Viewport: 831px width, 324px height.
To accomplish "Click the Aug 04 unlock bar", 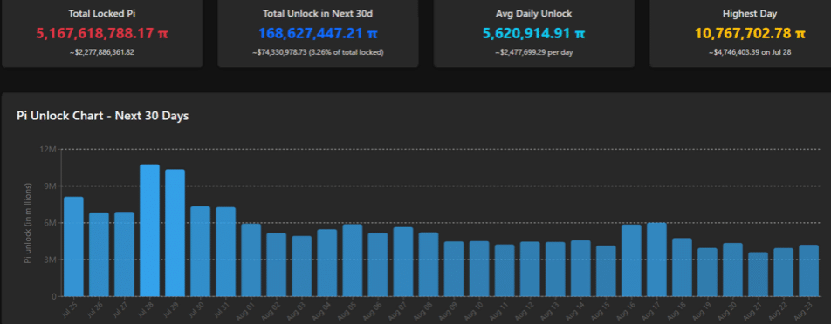I will pyautogui.click(x=327, y=263).
